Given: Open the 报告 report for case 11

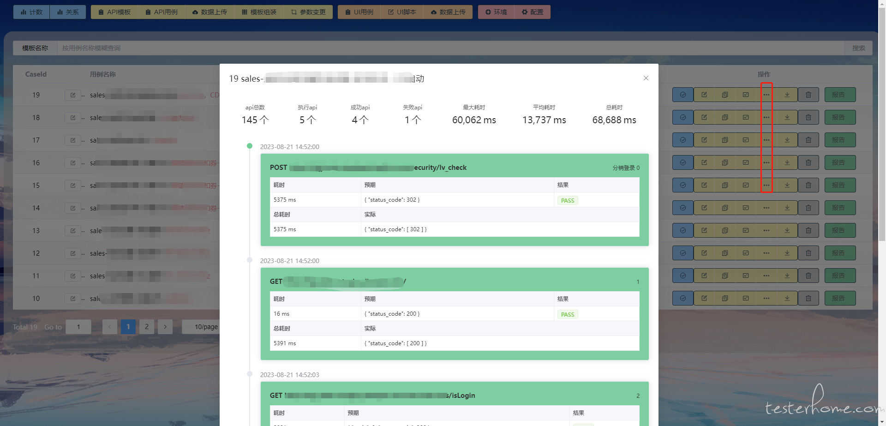Looking at the screenshot, I should point(840,276).
